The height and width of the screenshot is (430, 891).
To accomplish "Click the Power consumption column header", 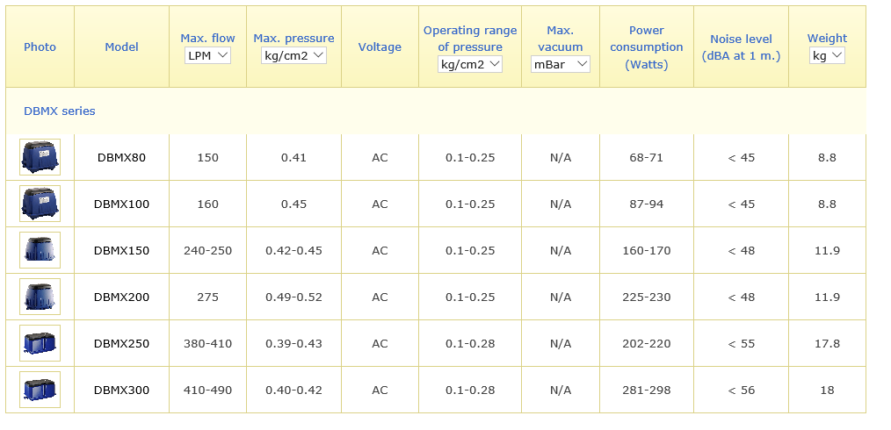I will [646, 47].
